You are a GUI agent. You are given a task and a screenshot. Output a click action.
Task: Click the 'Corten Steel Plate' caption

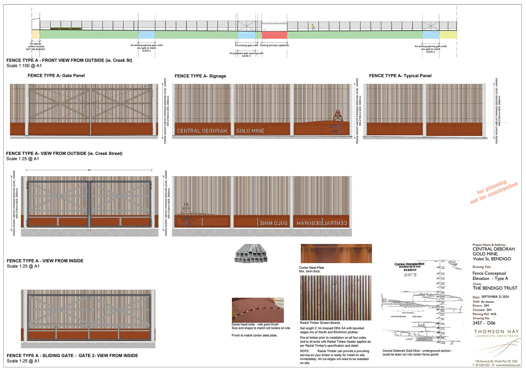pos(311,268)
